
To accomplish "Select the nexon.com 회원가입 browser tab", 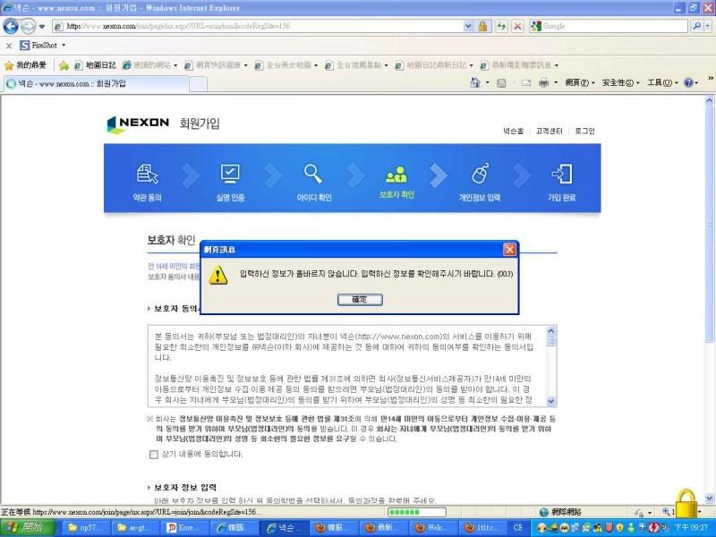I will [x=96, y=83].
